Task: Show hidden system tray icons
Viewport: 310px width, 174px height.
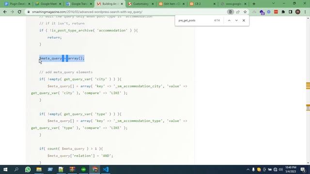Action: pos(248,170)
